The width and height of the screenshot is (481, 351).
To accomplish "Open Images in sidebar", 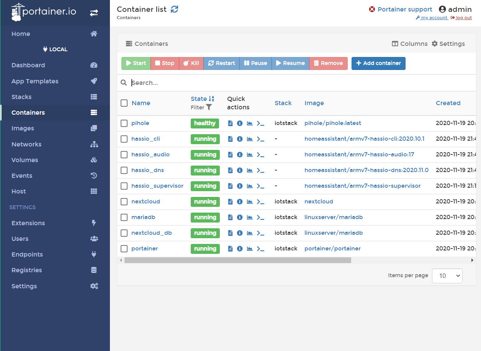I will pyautogui.click(x=55, y=128).
